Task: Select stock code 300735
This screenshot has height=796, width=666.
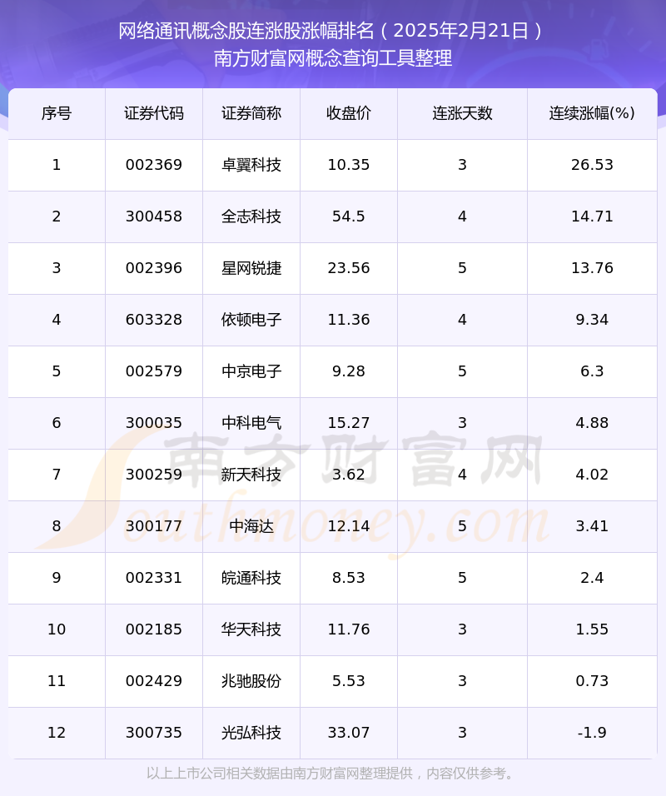Action: tap(154, 733)
